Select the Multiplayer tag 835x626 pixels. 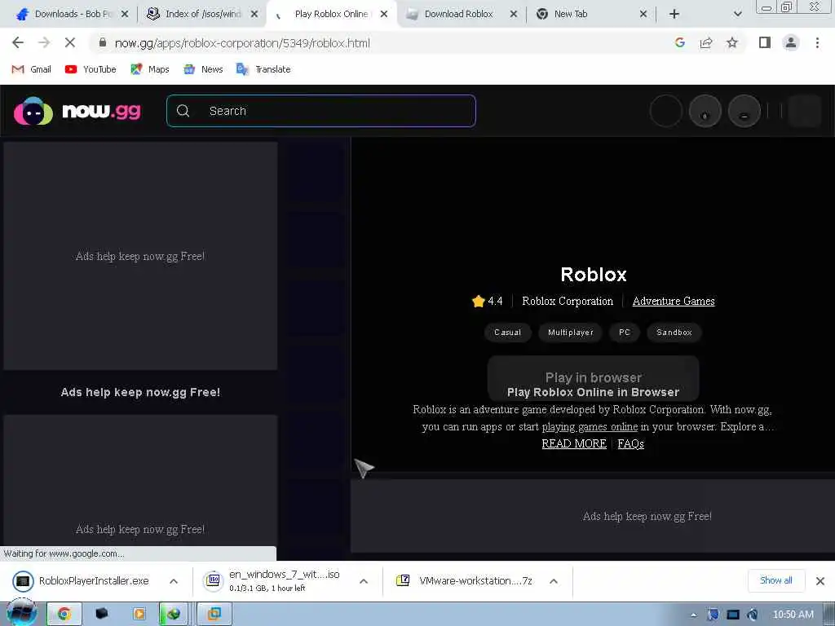point(570,333)
